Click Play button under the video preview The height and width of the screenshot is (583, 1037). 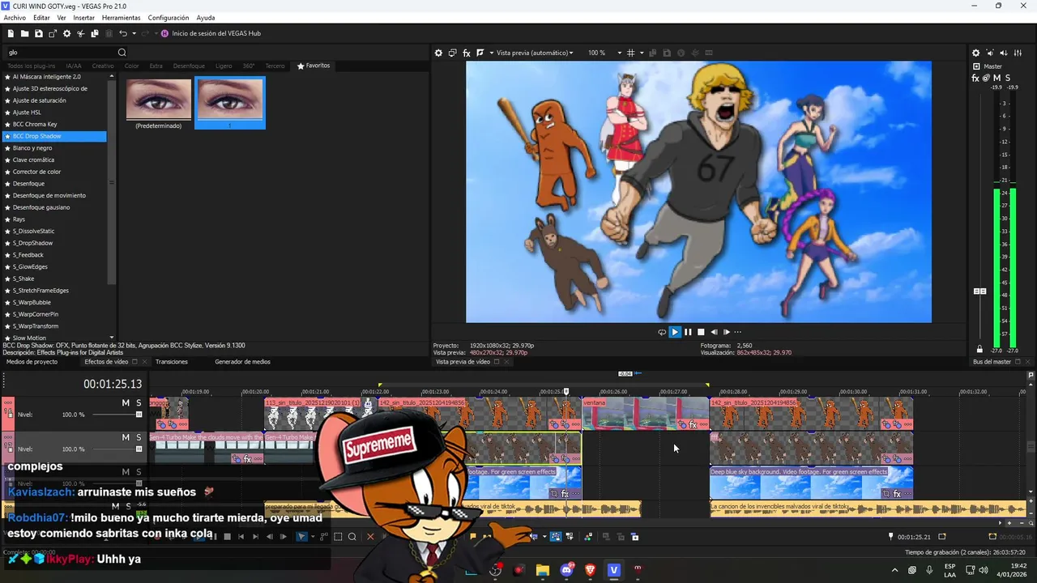[675, 332]
